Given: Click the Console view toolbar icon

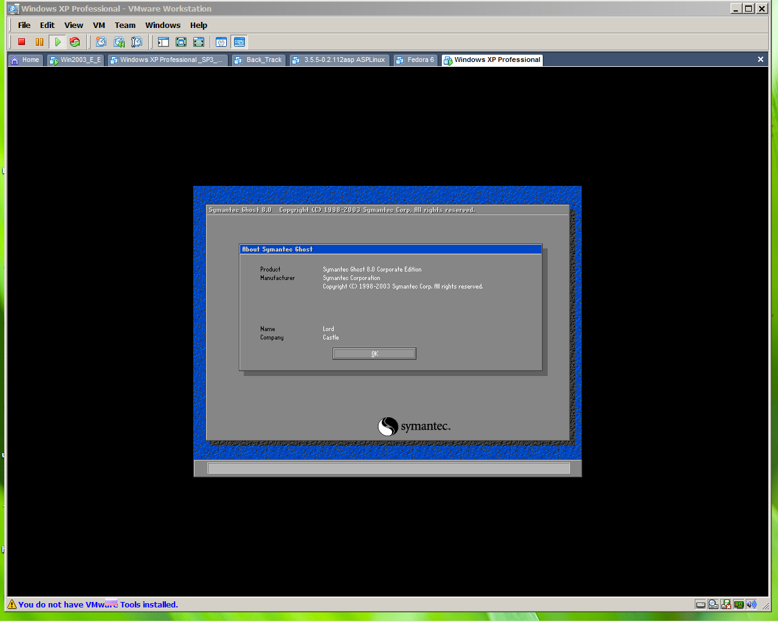Looking at the screenshot, I should [x=239, y=42].
